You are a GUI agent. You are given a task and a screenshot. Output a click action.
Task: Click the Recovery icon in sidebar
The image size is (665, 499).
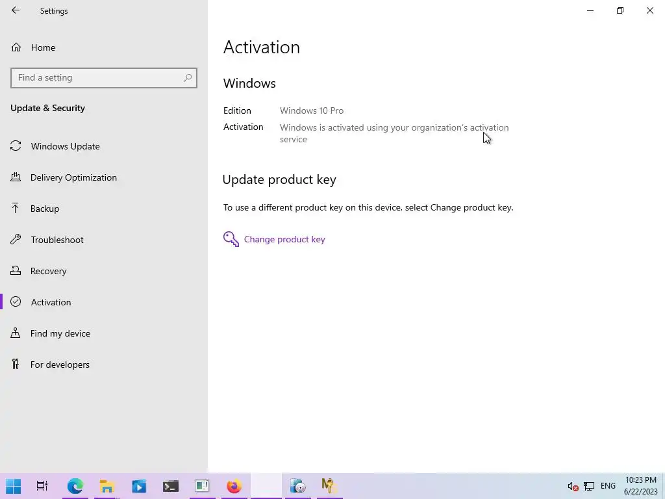pyautogui.click(x=16, y=270)
